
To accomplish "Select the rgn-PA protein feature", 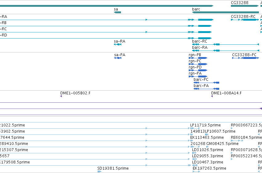I will [198, 76].
